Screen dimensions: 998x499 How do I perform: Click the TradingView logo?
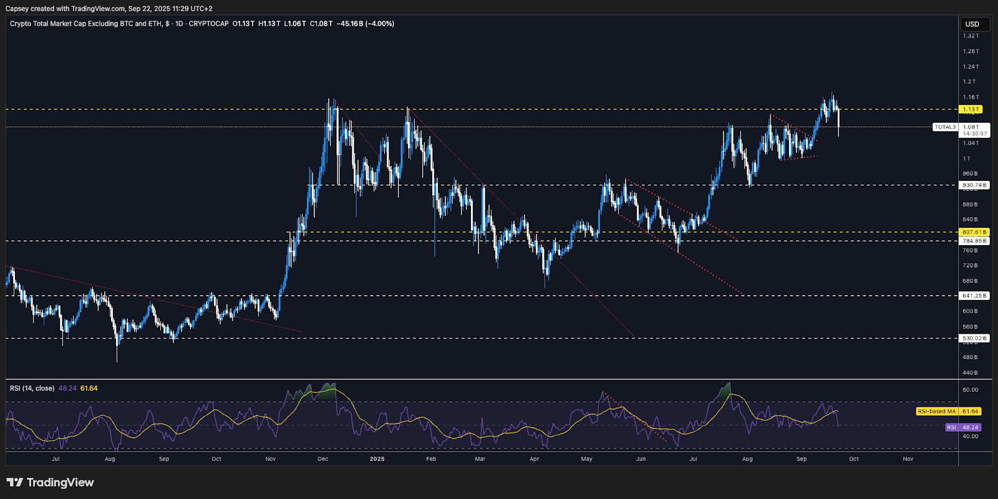[x=50, y=482]
